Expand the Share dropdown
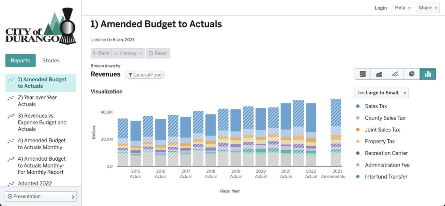This screenshot has width=445, height=206. click(428, 8)
